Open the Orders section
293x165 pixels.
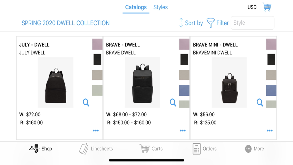205,149
